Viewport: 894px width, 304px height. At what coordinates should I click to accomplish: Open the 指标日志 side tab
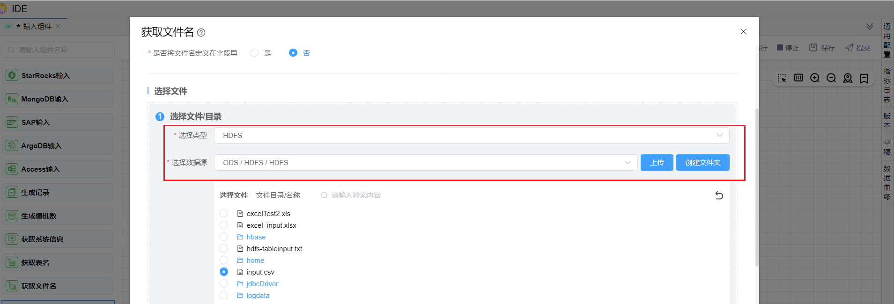887,85
